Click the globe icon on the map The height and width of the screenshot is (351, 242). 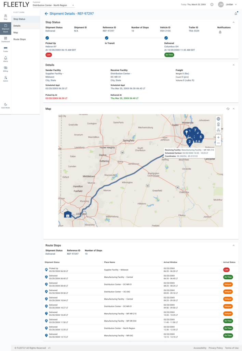click(x=218, y=119)
